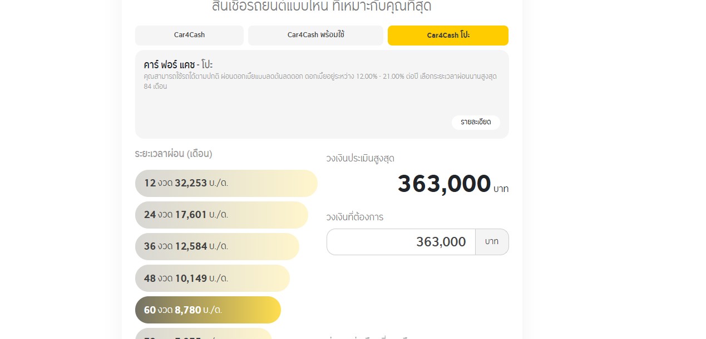Click the วงเงินประเมินสูงสุด label
The width and height of the screenshot is (706, 339).
(360, 159)
